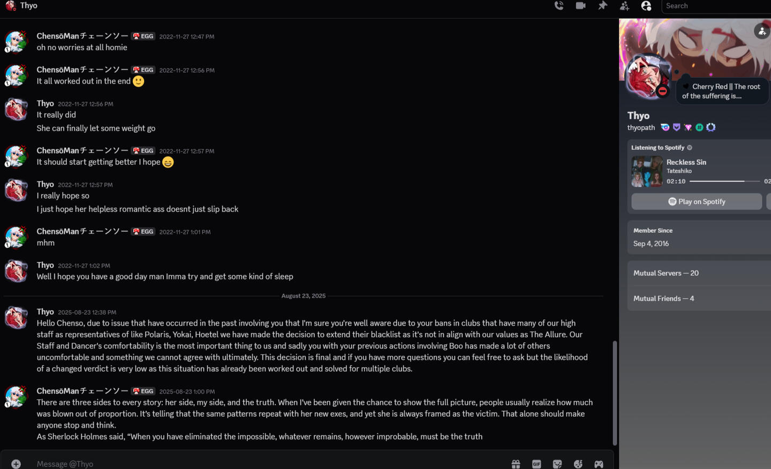The height and width of the screenshot is (469, 771).
Task: Open the Reckless Sin track link
Action: (686, 162)
